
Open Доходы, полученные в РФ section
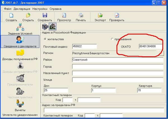click(19, 54)
